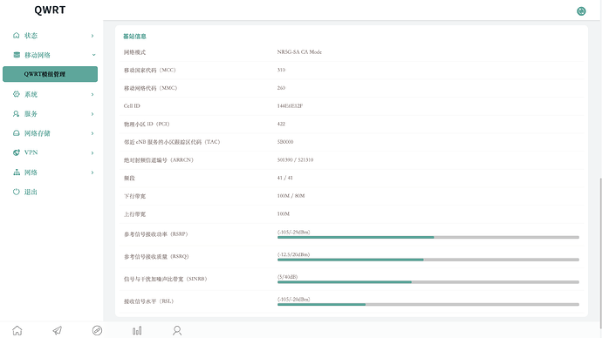
Task: Click the disk icon beside 网络存储
Action: coord(16,133)
